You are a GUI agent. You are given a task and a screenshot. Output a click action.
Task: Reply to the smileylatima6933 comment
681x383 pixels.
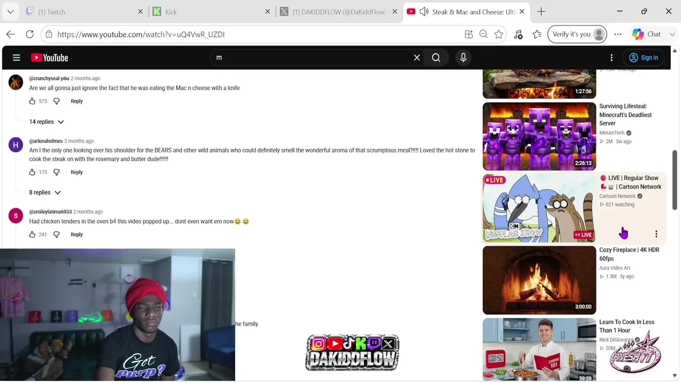tap(77, 235)
